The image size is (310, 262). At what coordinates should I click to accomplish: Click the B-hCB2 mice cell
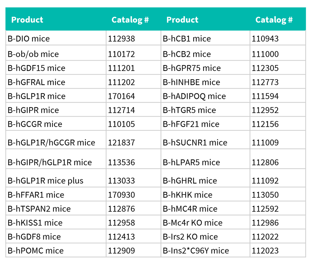[x=205, y=53]
